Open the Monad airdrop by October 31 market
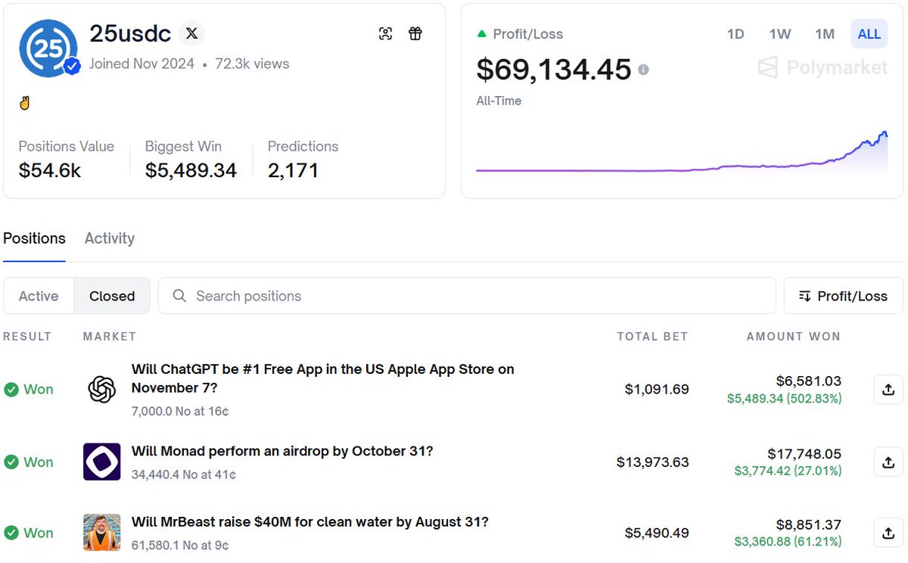Viewport: 908px width, 563px height. coord(282,451)
